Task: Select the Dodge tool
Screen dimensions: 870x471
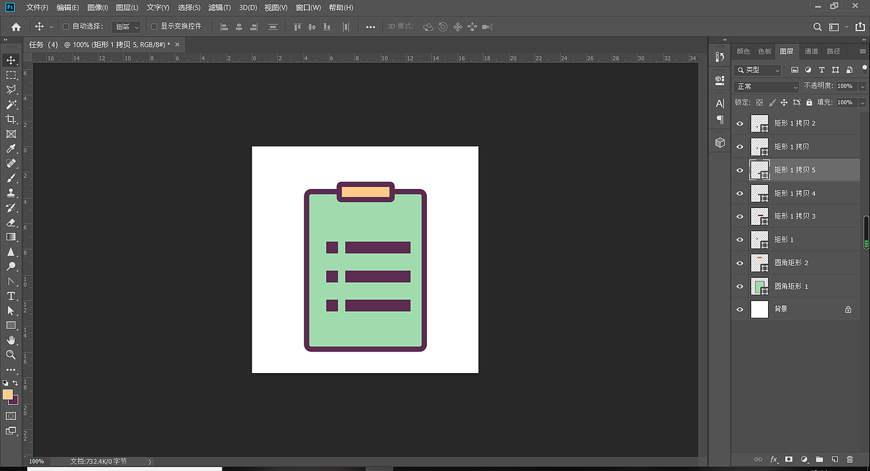Action: 11,266
